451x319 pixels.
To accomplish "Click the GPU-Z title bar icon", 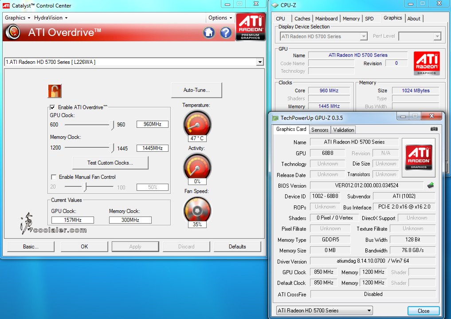I will tap(275, 118).
